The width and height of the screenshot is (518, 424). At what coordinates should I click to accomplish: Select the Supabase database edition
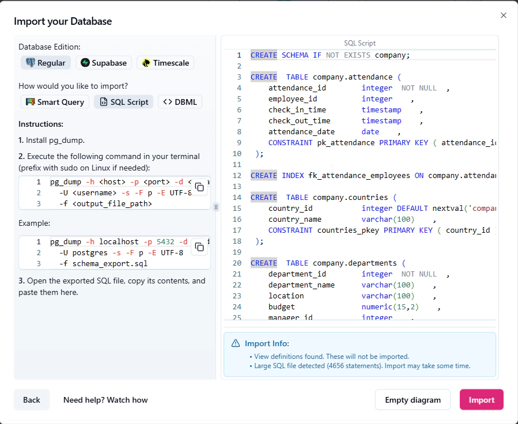pos(104,63)
